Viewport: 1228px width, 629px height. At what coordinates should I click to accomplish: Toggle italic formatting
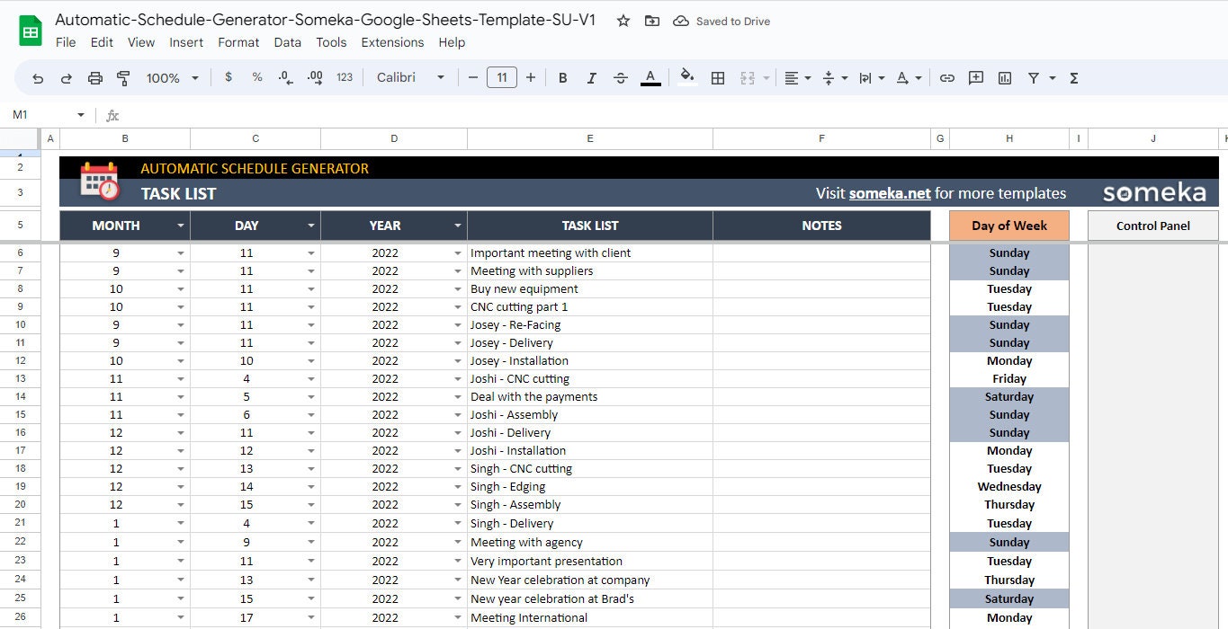coord(591,77)
